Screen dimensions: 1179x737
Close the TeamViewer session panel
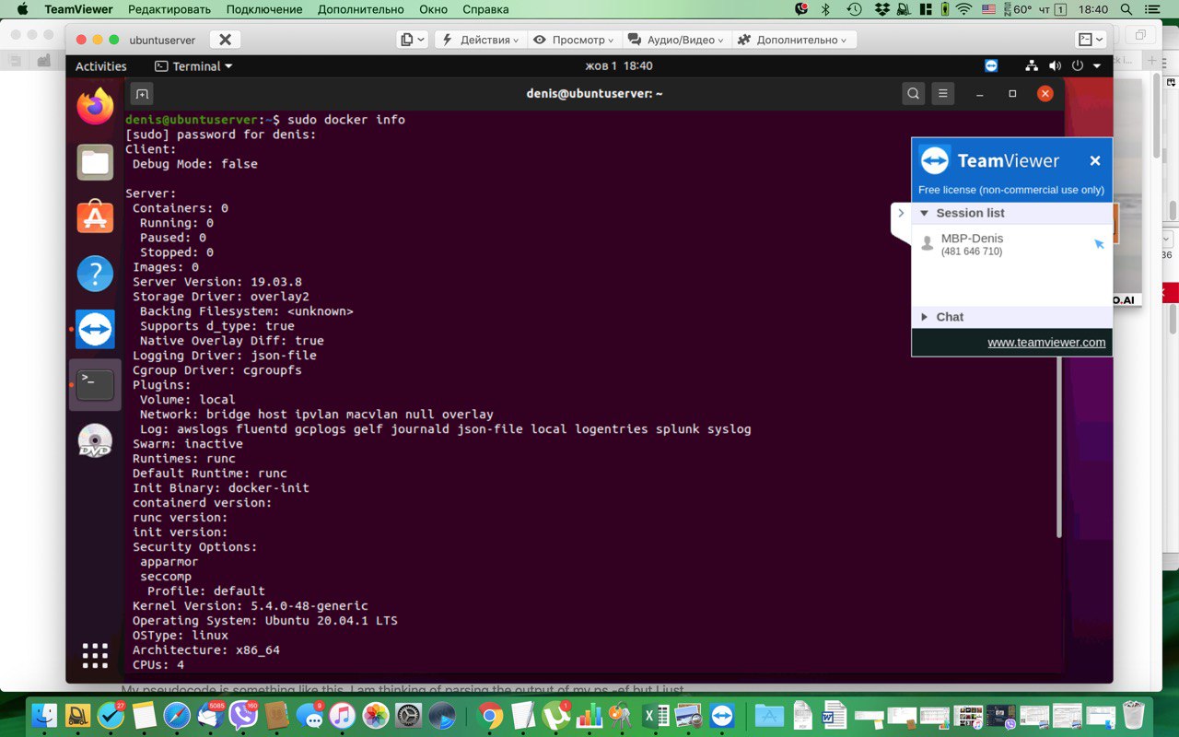(1095, 160)
